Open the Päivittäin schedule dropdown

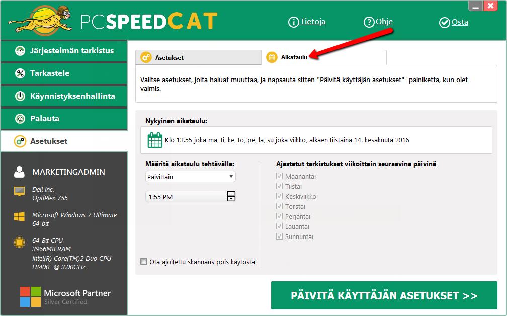point(191,177)
